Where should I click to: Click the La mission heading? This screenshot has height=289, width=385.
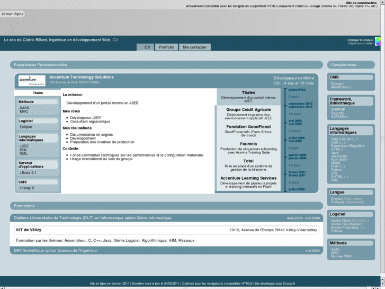pos(73,95)
